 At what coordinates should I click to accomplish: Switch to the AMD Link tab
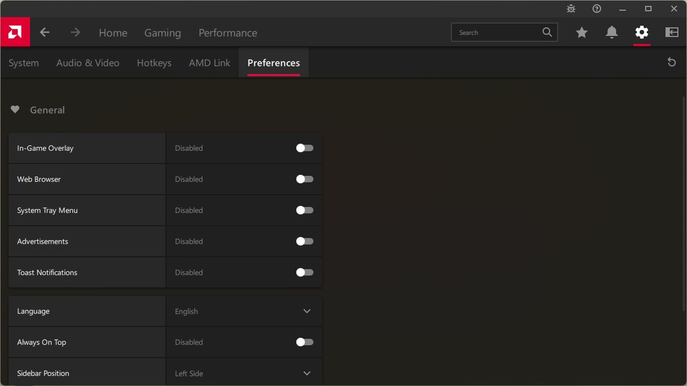coord(210,63)
